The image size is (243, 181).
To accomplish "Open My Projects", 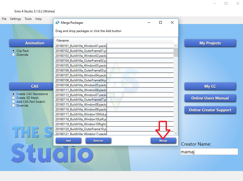I will coord(210,43).
